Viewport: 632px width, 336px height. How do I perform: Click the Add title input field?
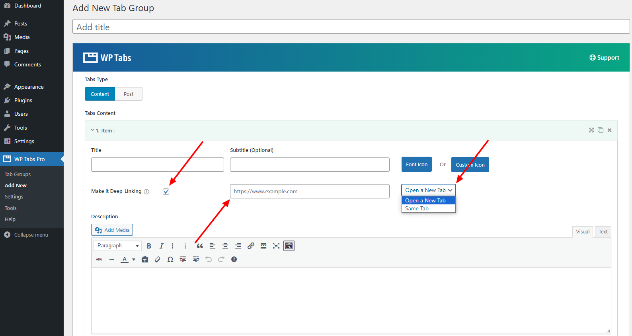coord(351,27)
